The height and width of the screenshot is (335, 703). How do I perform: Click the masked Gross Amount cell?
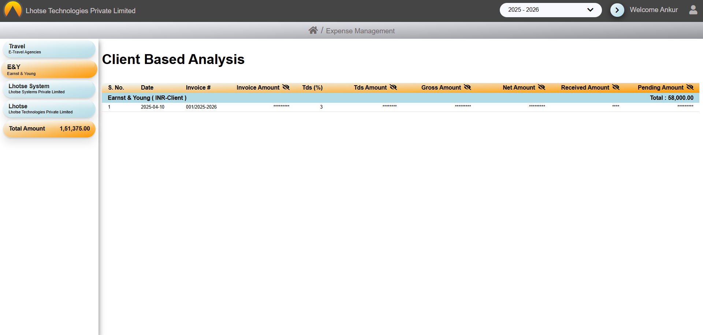pyautogui.click(x=463, y=106)
